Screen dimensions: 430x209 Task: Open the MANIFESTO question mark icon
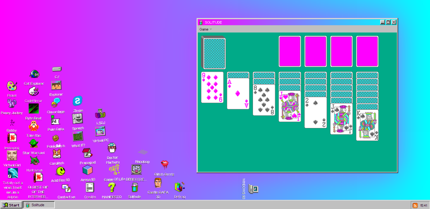(112, 187)
